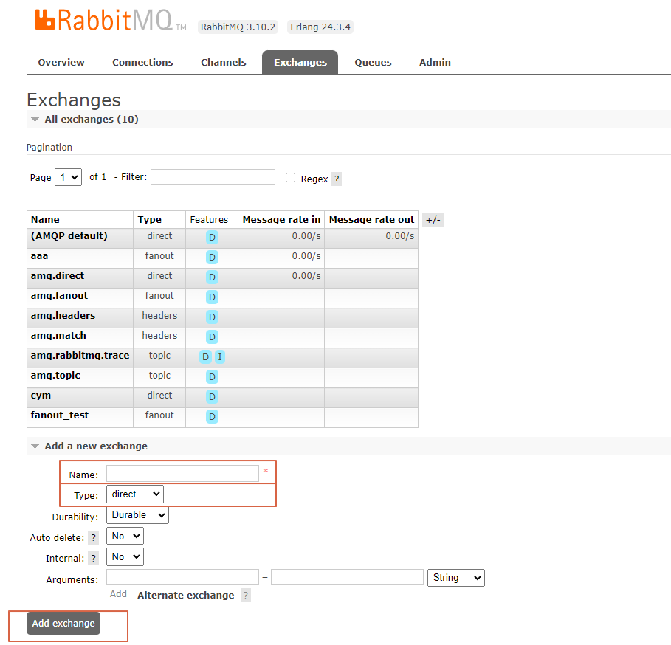Click the Erlang 24.3.4 version label

(x=320, y=27)
